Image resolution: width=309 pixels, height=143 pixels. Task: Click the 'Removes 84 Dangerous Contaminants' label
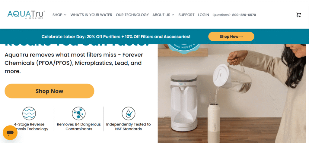click(x=79, y=127)
